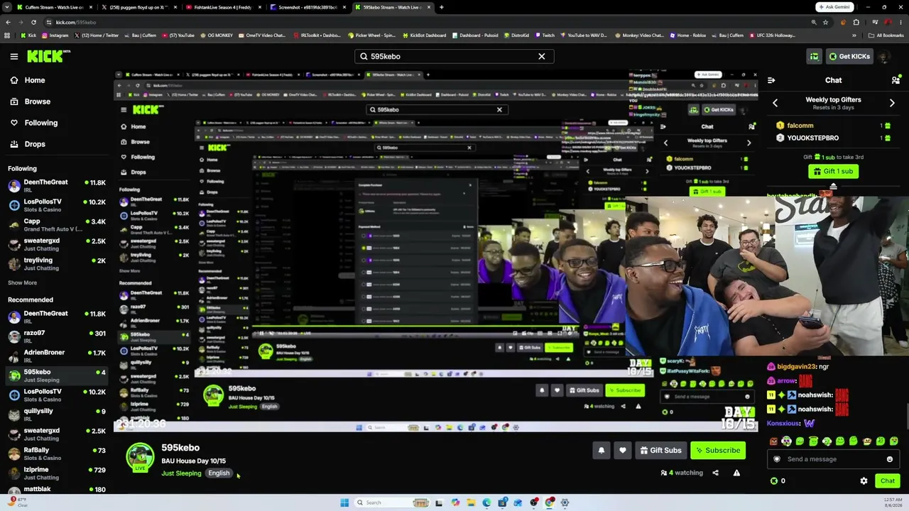
Task: Open the user profile avatar menu
Action: click(x=884, y=56)
